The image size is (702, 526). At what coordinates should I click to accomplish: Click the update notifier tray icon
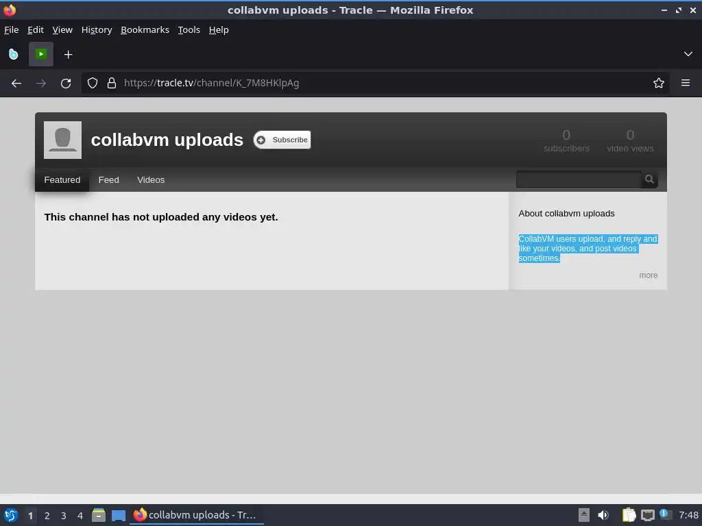pos(666,514)
